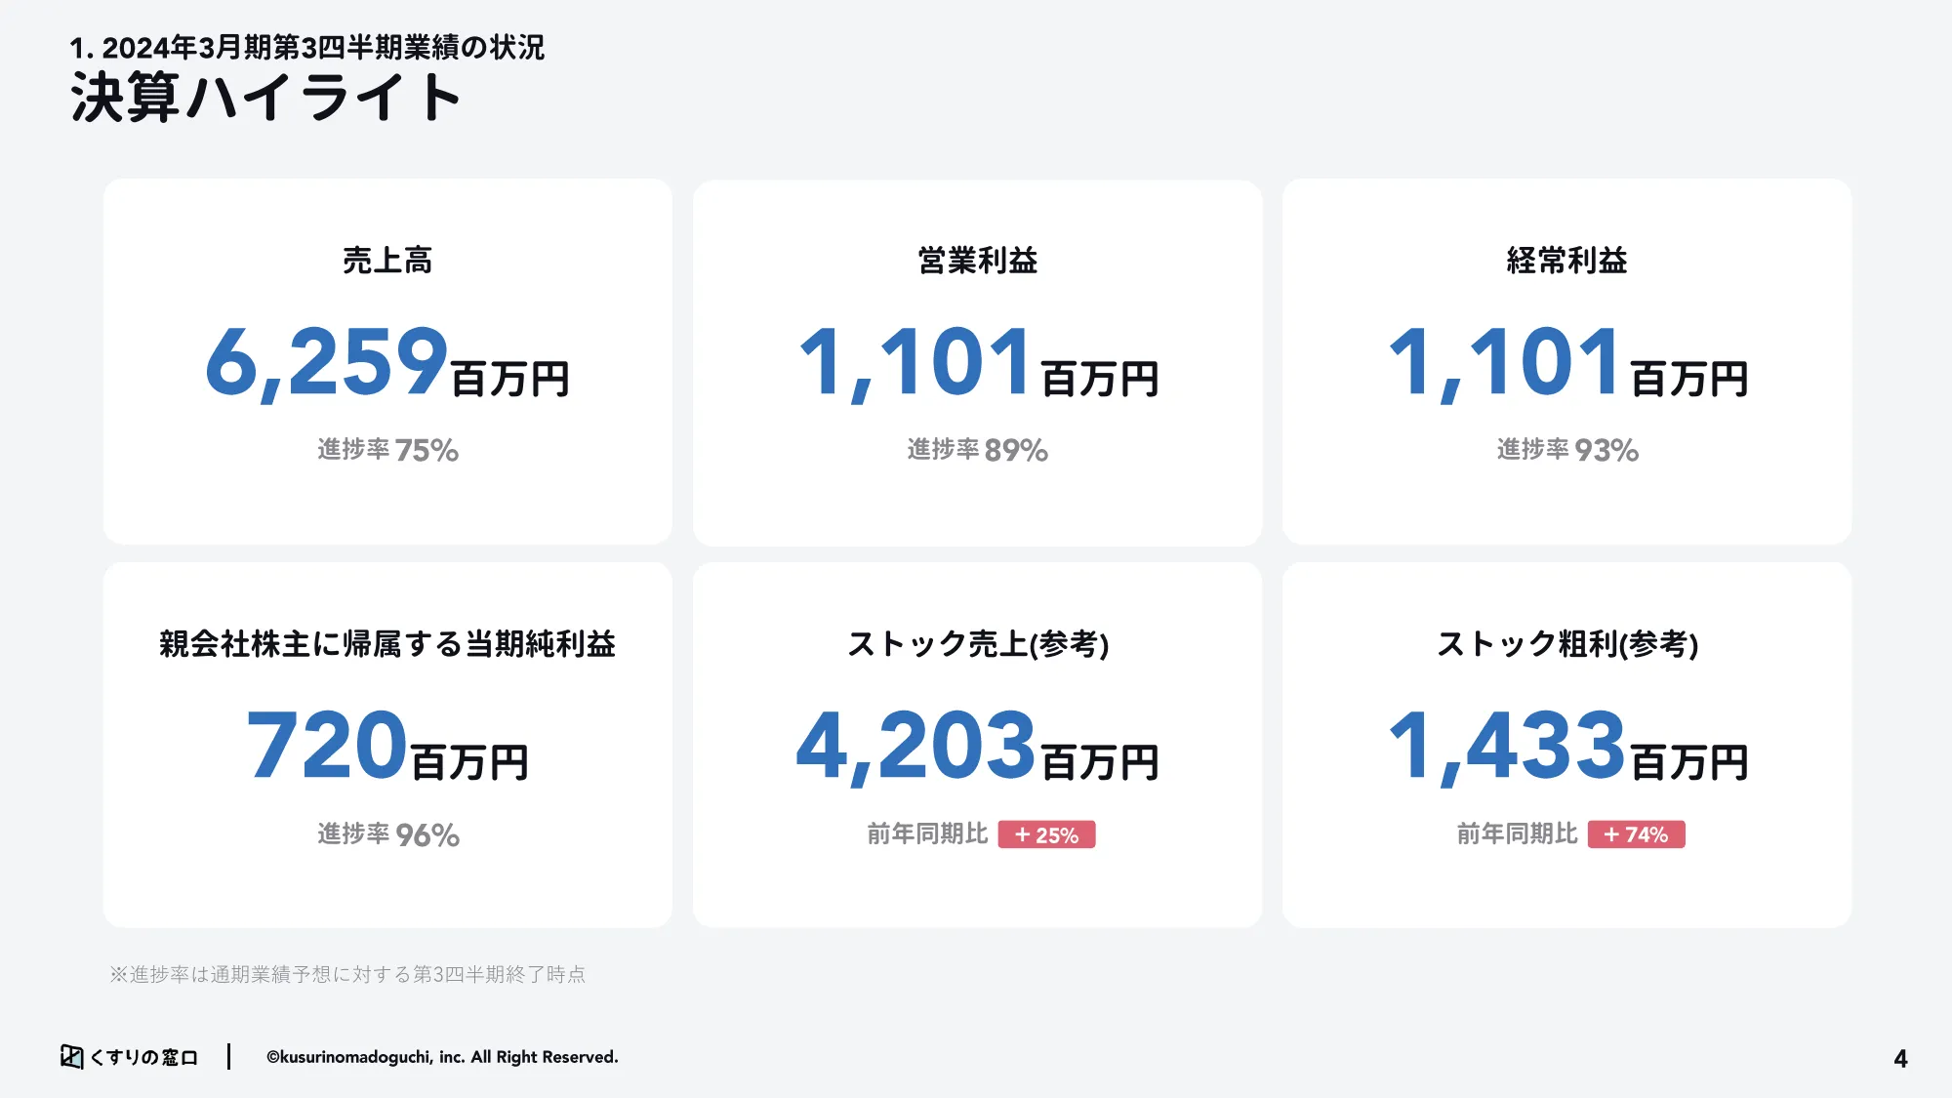Click the ストック売上(参考) label
Viewport: 1952px width, 1098px height.
pyautogui.click(x=977, y=644)
